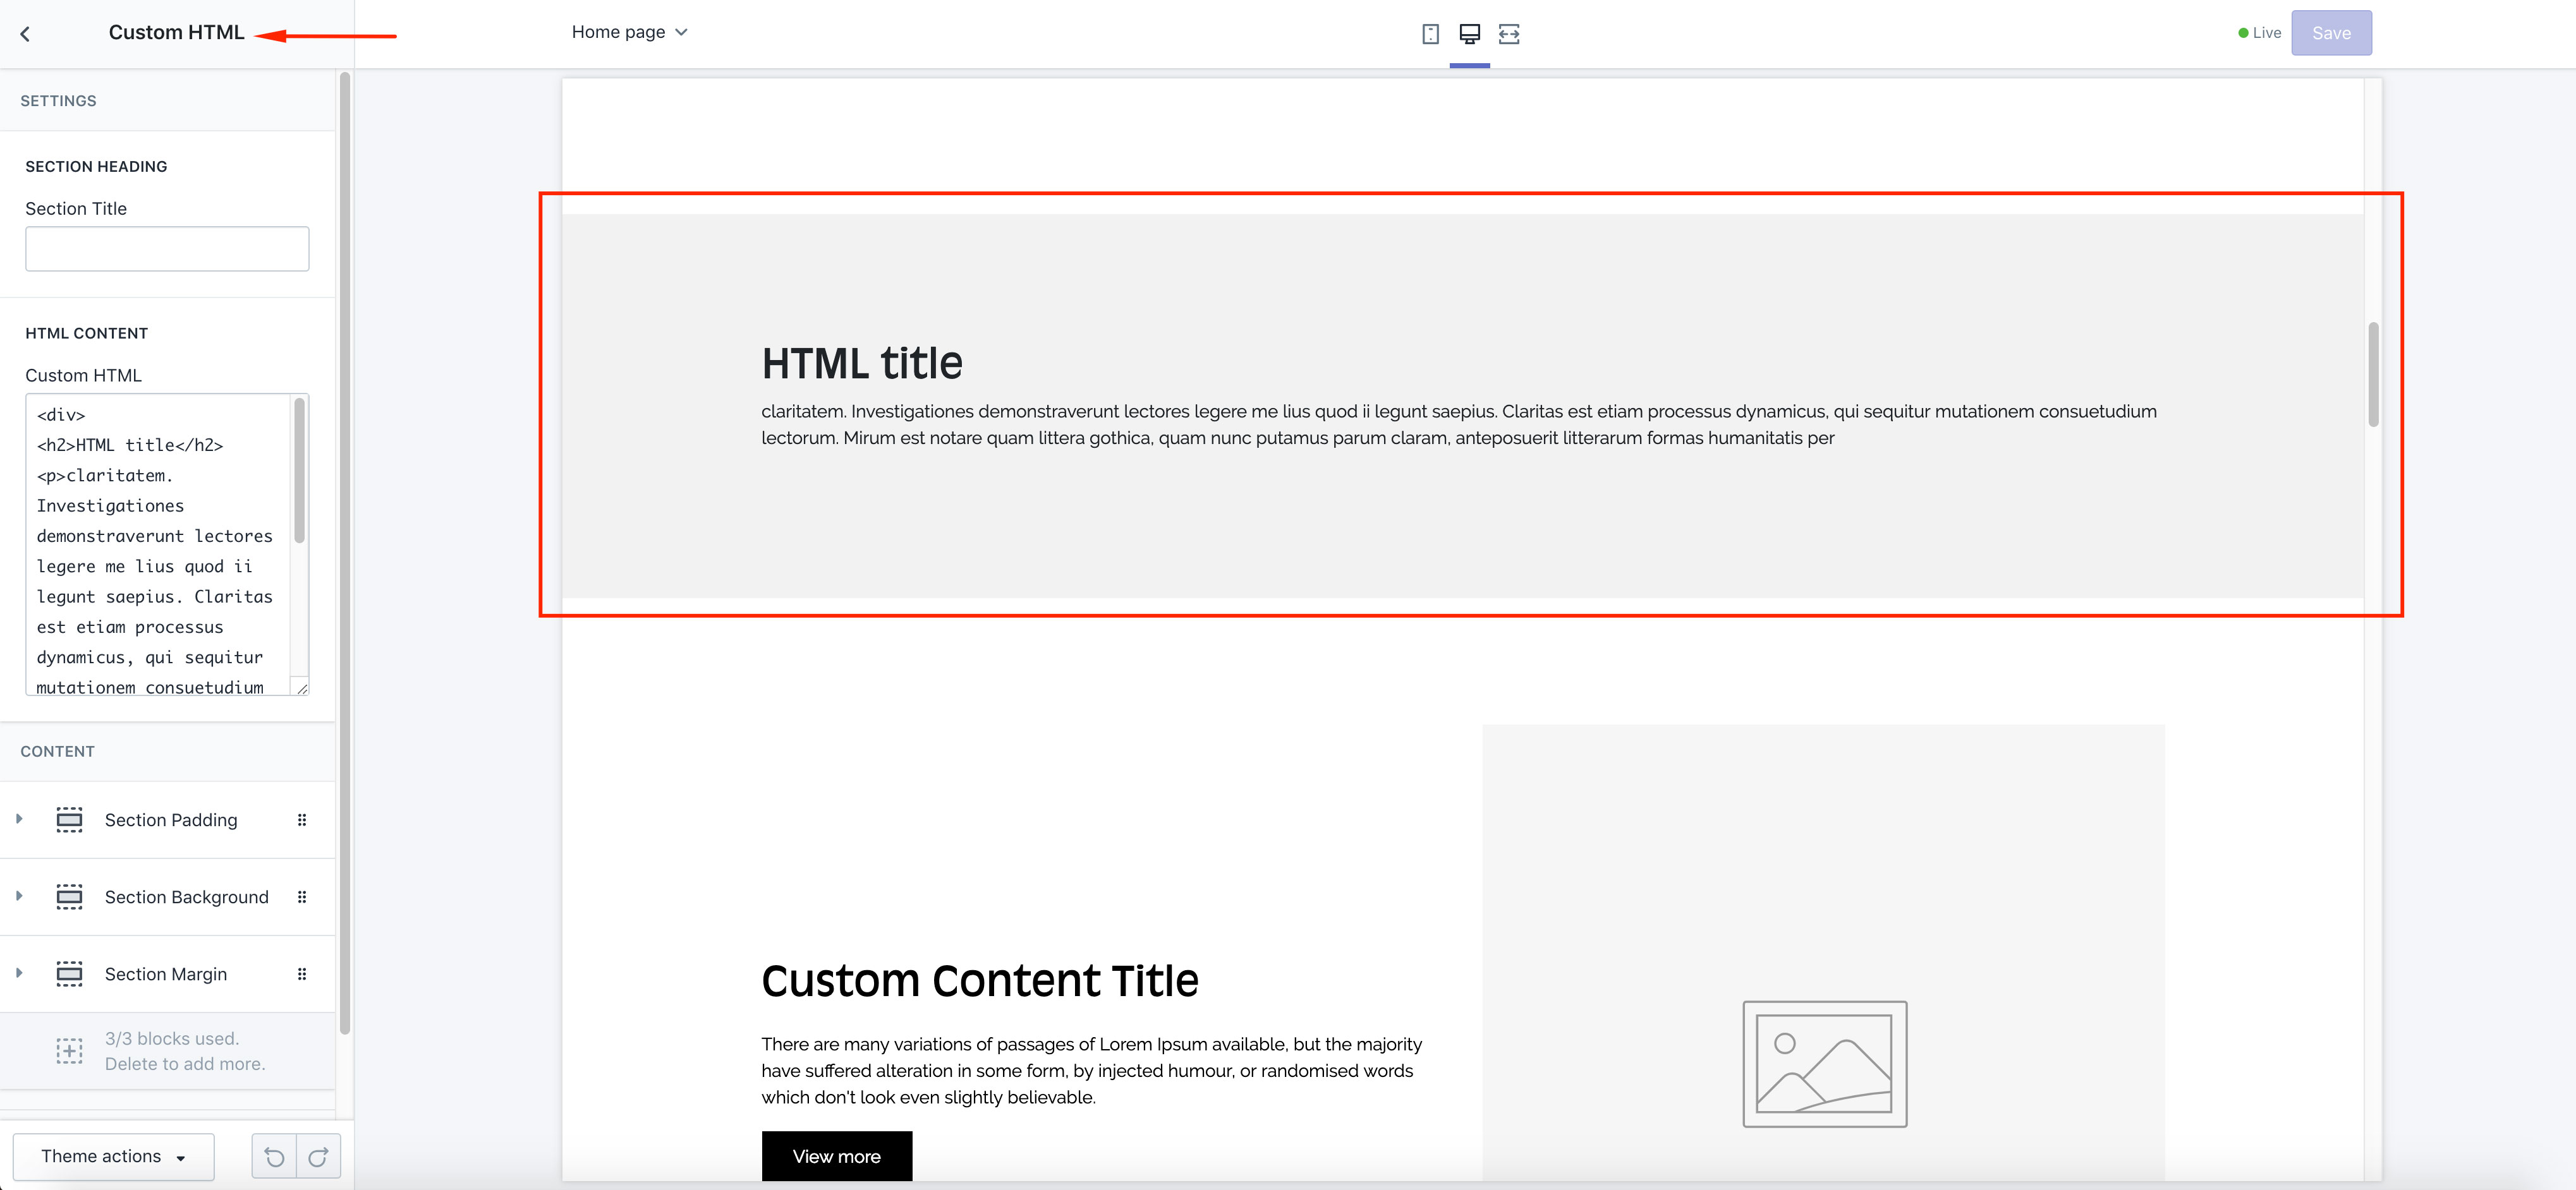
Task: Open the Theme actions menu
Action: 113,1156
